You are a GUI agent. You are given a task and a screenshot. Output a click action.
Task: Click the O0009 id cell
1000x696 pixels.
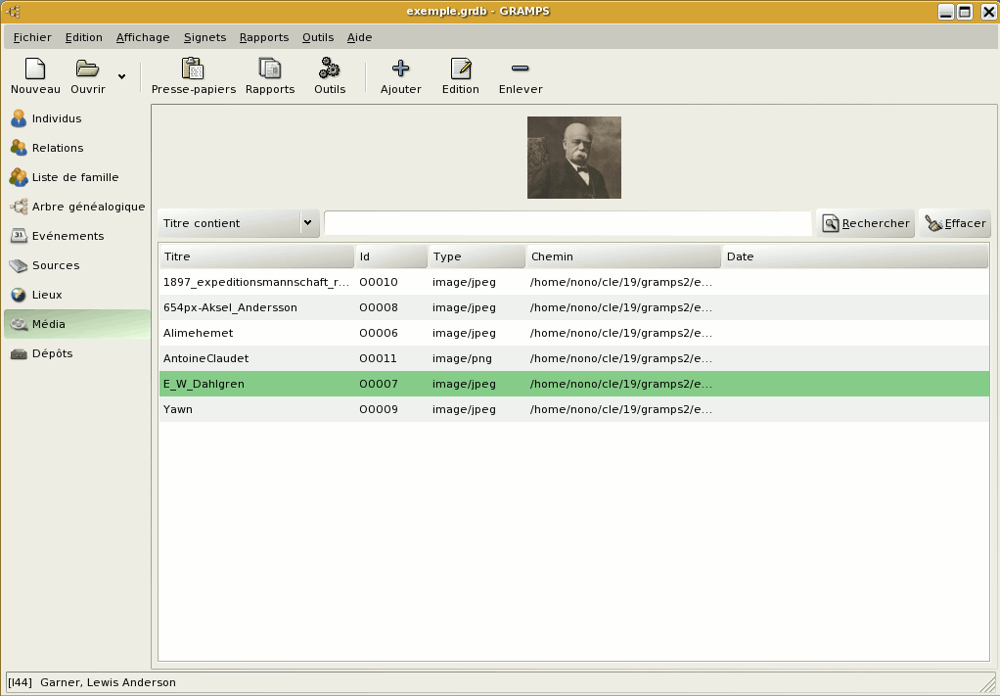tap(379, 409)
